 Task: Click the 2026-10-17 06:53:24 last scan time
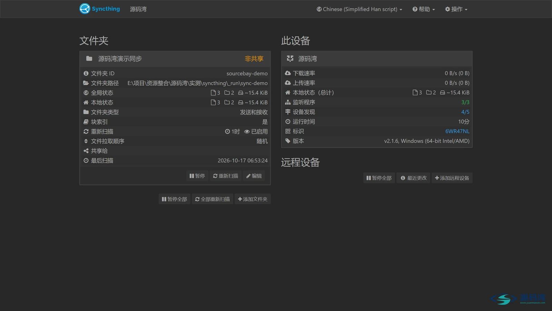click(243, 160)
